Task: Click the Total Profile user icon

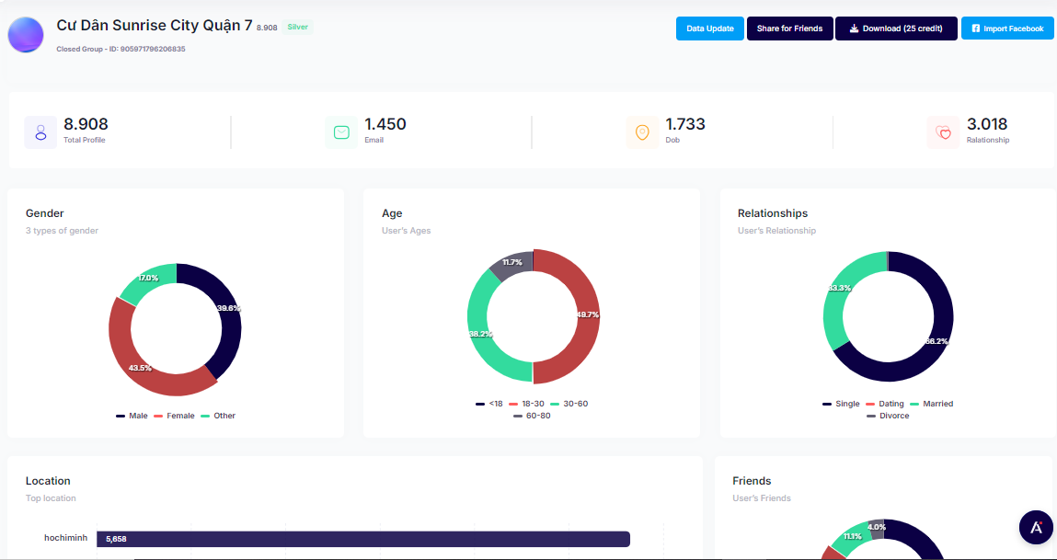Action: [40, 132]
